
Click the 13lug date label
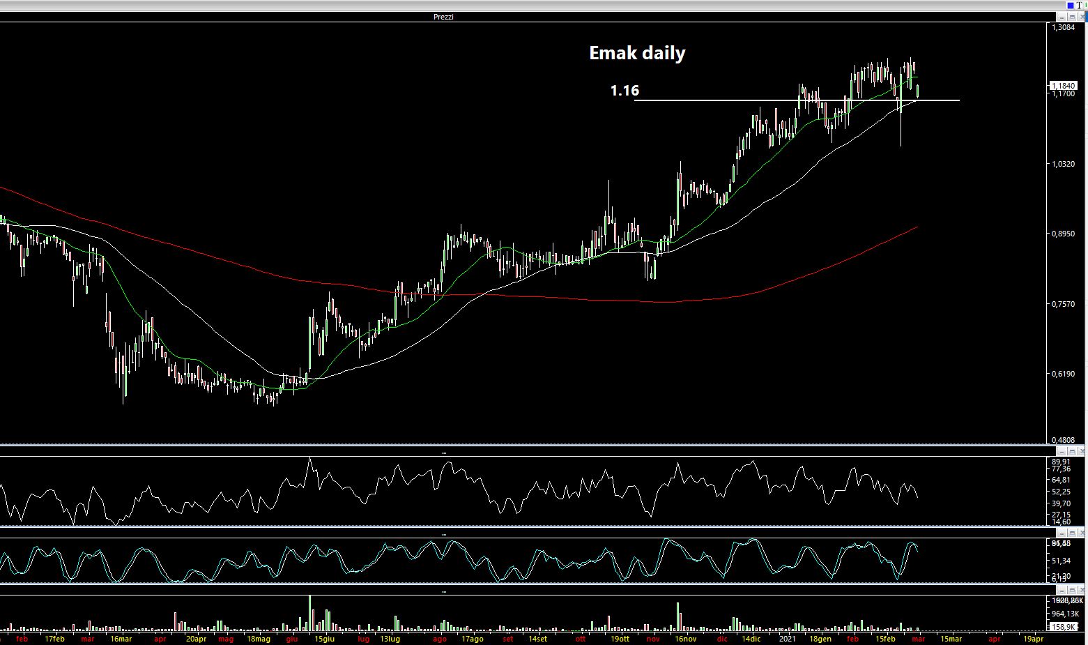click(x=390, y=639)
